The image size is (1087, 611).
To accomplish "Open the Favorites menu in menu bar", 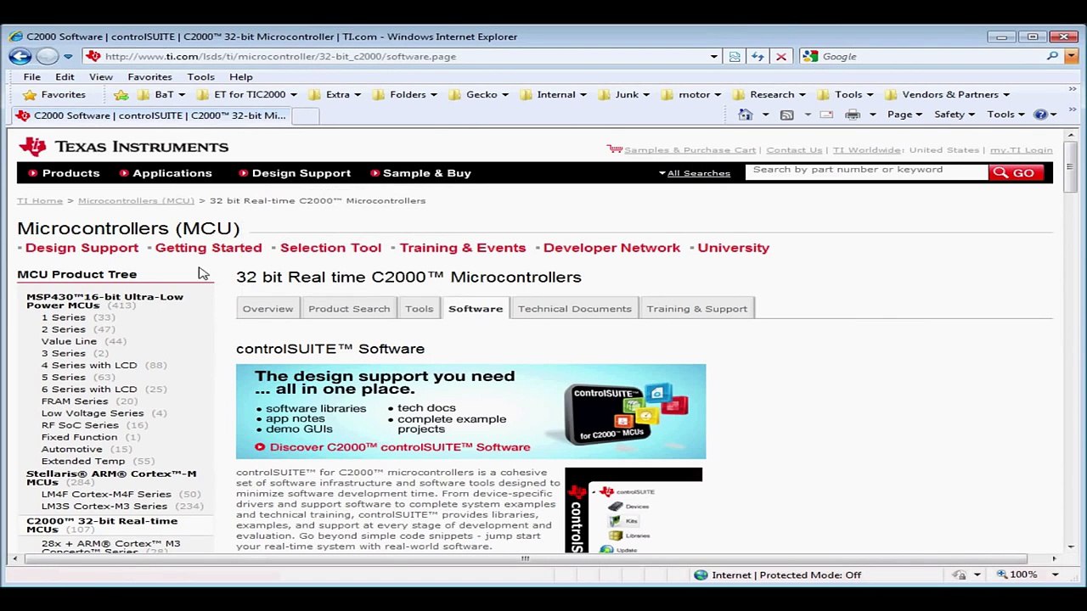I will click(x=149, y=76).
